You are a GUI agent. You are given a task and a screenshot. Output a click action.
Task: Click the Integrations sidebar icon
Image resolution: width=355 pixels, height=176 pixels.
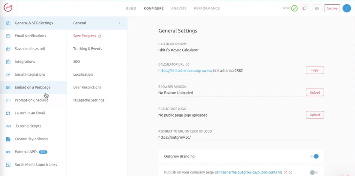8,62
